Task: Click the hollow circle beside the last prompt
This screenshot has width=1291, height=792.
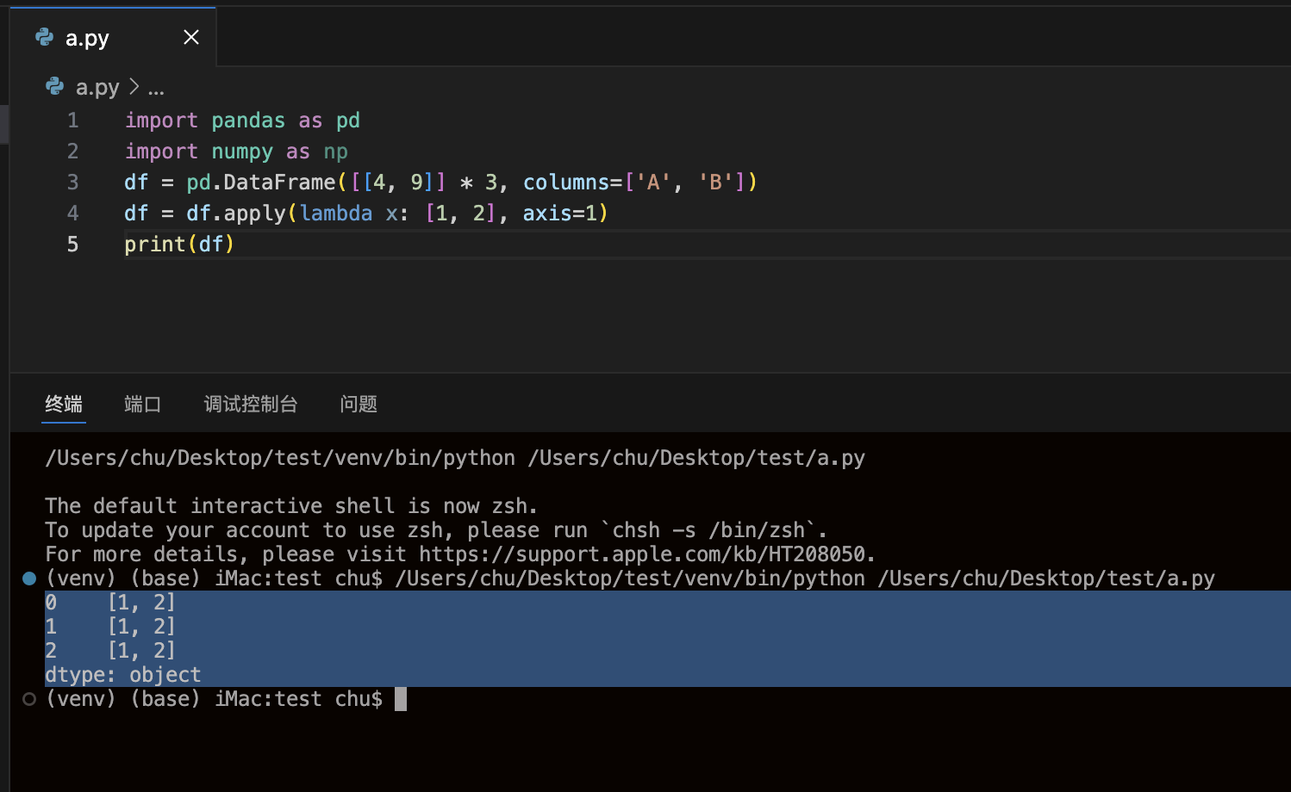Action: 29,699
